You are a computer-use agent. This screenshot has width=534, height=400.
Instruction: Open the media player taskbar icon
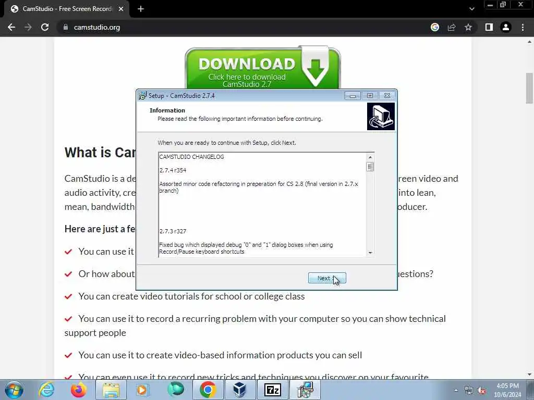pos(142,390)
